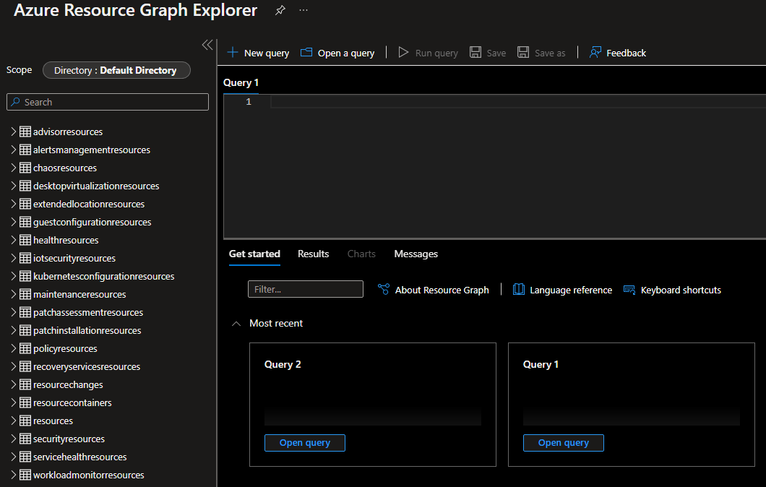The height and width of the screenshot is (487, 766).
Task: Click the table icon beside resources
Action: 25,421
